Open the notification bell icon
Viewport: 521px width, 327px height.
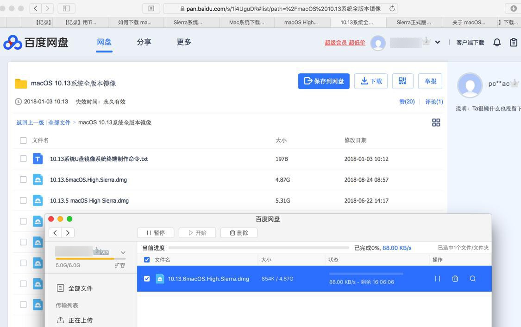tap(497, 42)
